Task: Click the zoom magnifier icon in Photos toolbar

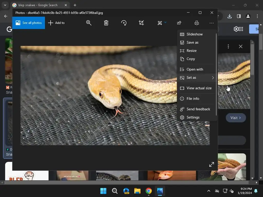Action: coord(89,23)
